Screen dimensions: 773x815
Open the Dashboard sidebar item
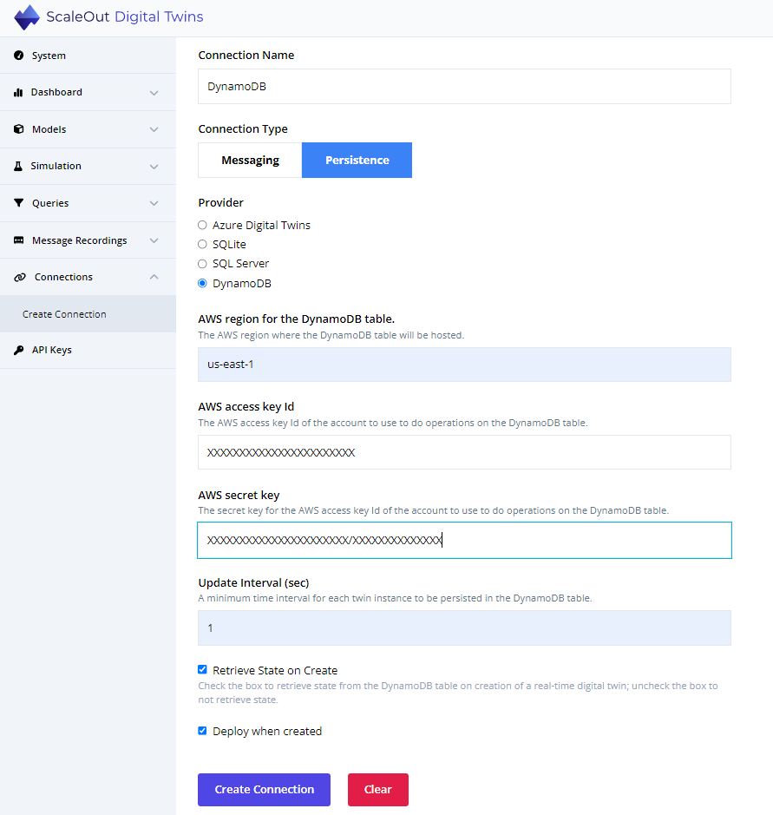[88, 92]
